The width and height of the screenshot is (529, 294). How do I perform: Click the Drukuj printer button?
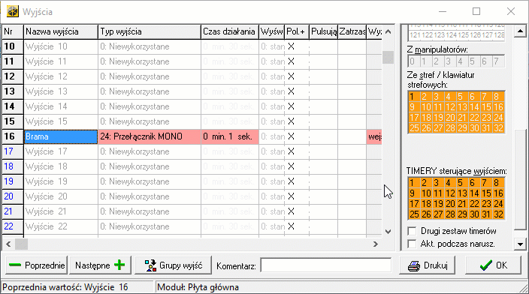[x=427, y=265]
